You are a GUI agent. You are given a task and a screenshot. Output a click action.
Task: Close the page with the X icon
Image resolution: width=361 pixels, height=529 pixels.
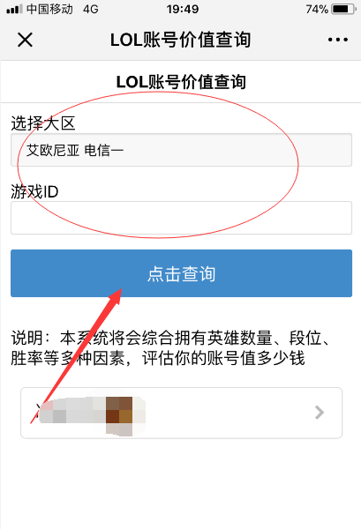pos(25,40)
